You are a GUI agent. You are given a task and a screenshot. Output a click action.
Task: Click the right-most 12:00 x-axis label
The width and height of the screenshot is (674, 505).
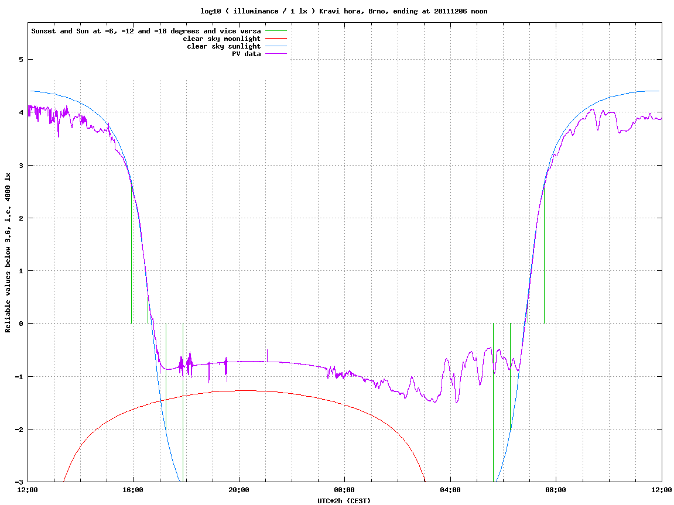(x=662, y=490)
